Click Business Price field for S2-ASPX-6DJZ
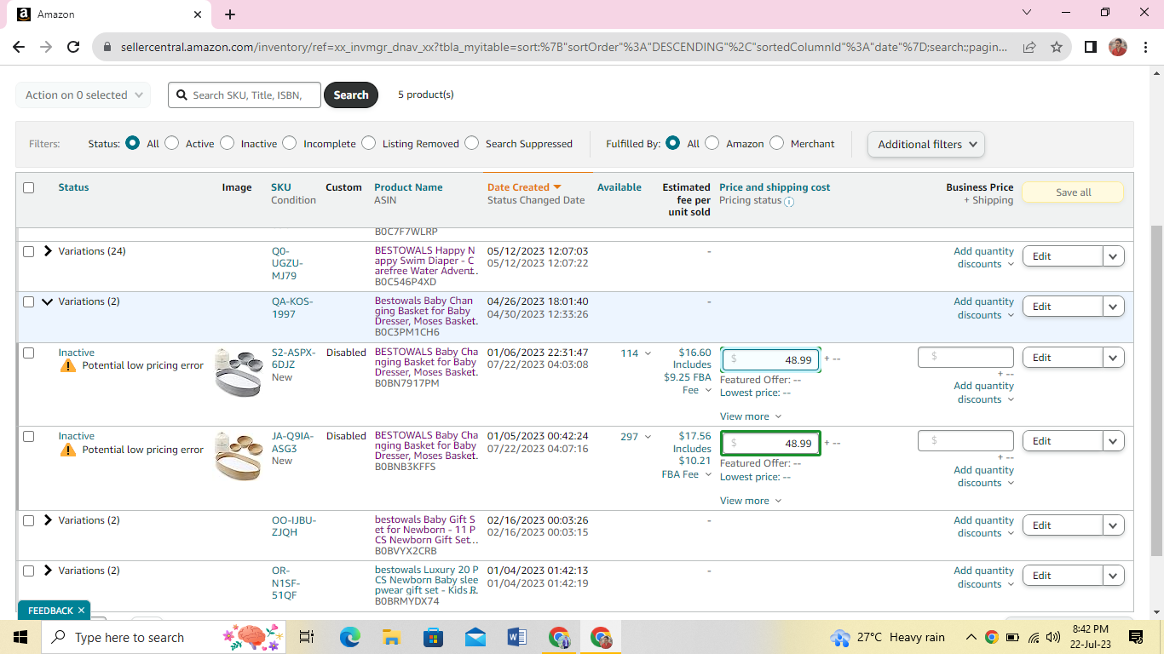 click(x=965, y=357)
